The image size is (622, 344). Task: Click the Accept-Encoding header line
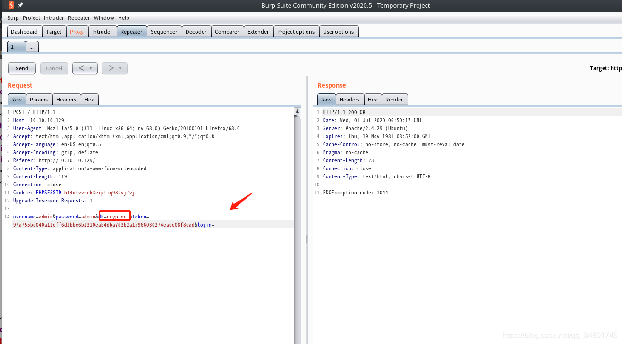click(55, 152)
